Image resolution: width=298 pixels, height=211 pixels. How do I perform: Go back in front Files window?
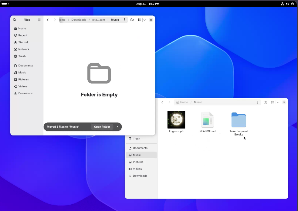pyautogui.click(x=48, y=20)
